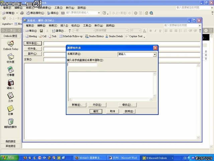
Task: Toggle italic formatting in mail toolbar
Action: click(x=155, y=31)
